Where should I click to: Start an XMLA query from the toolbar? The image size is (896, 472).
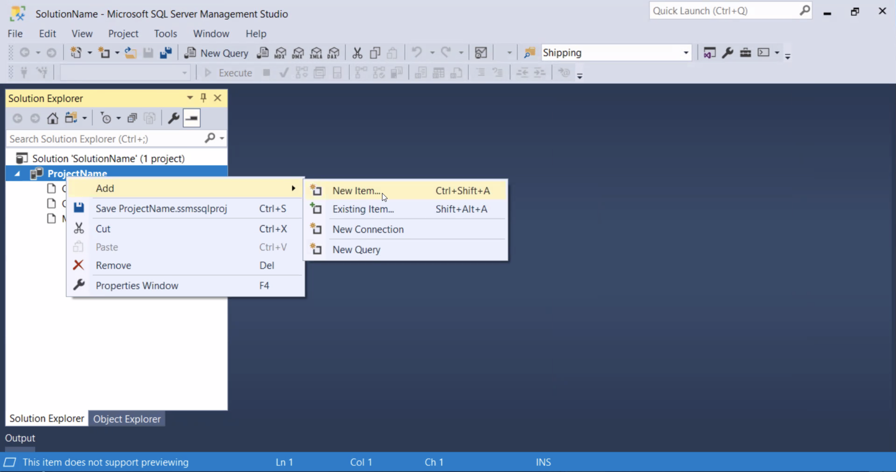click(316, 53)
